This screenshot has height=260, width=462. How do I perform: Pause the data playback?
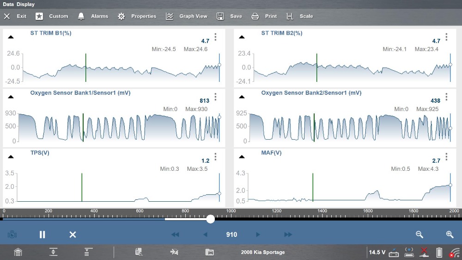[43, 235]
